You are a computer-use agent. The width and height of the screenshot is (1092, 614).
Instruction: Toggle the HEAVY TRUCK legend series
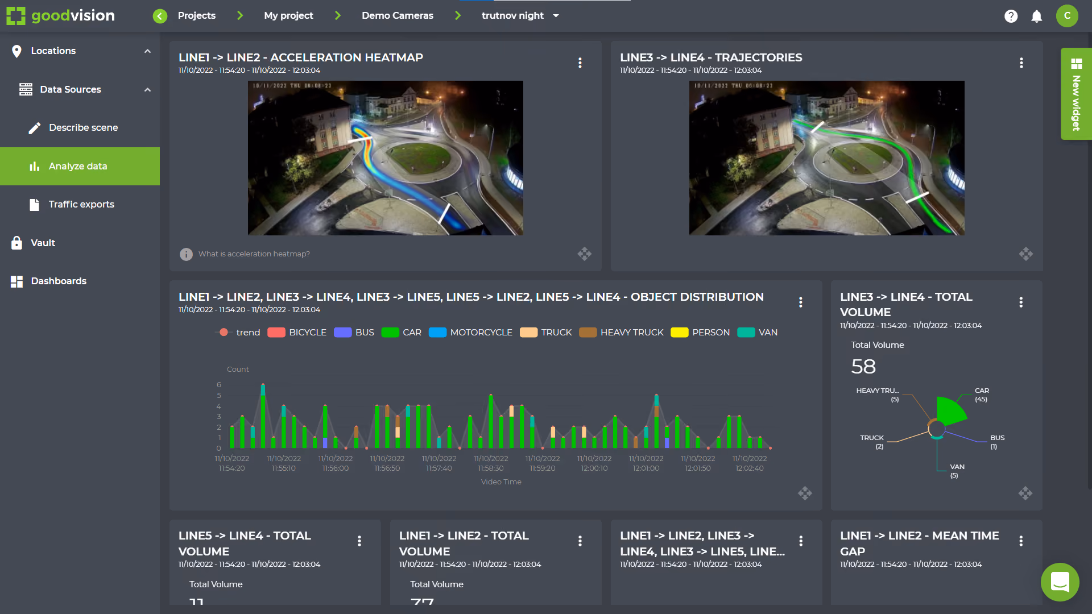point(621,332)
